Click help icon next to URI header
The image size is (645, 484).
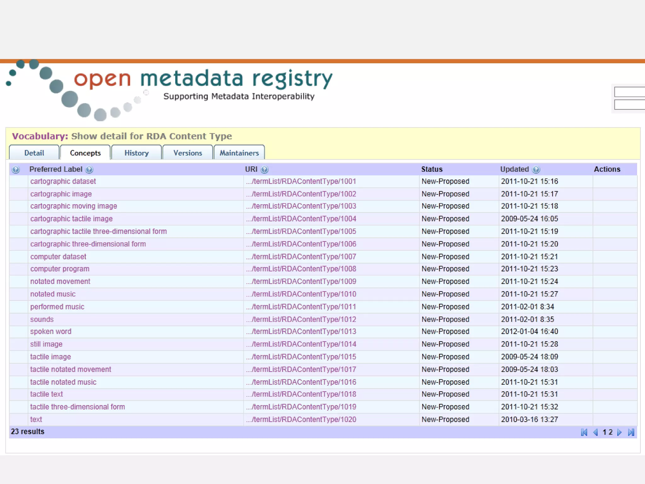click(265, 170)
